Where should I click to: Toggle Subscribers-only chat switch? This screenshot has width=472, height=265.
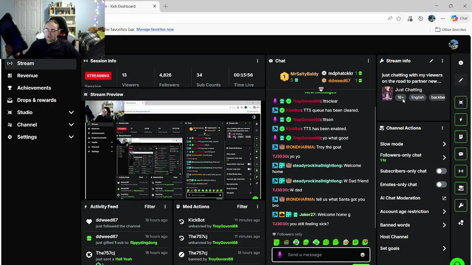pos(441,171)
